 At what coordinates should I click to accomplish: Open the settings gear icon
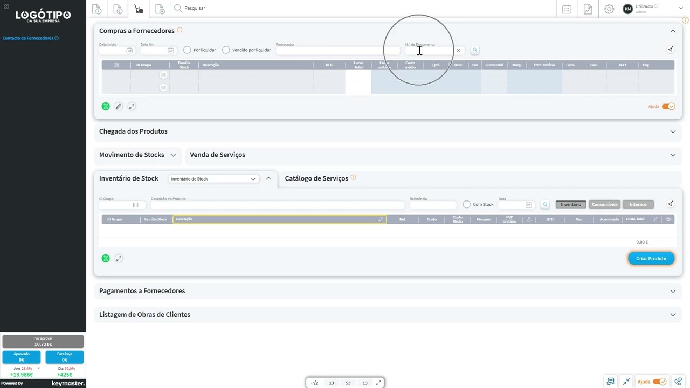(609, 9)
